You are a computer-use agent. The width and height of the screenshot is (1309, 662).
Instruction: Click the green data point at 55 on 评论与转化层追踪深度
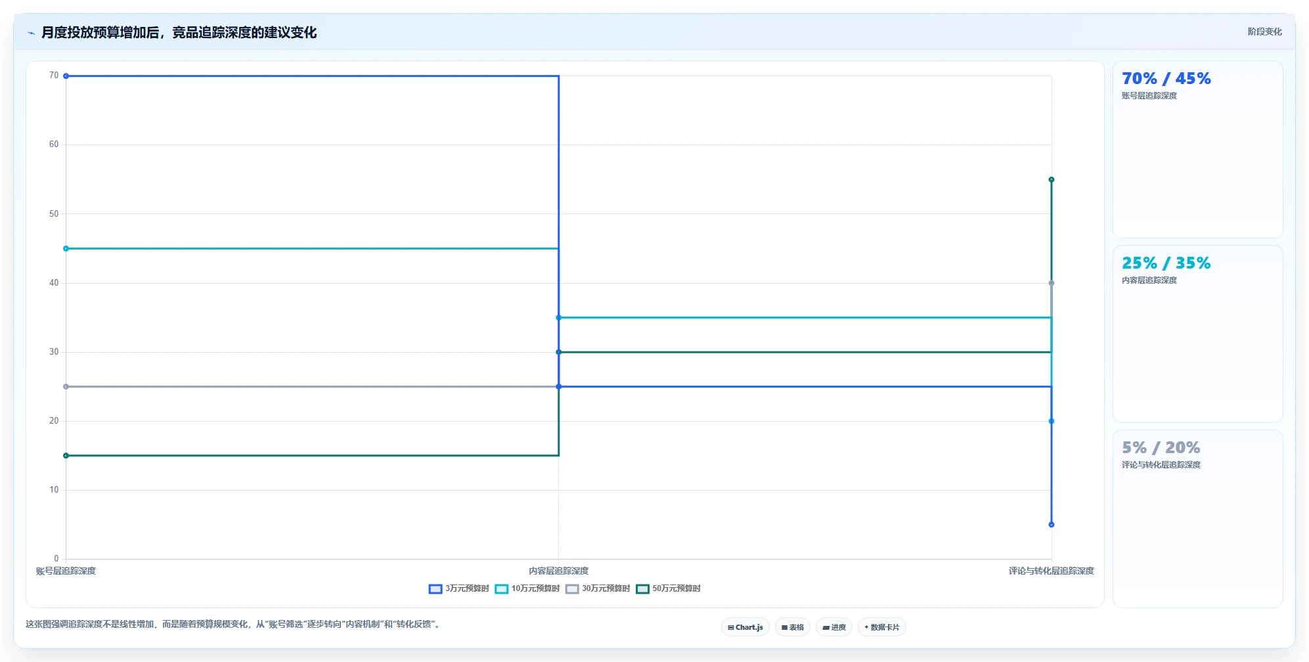point(1052,179)
